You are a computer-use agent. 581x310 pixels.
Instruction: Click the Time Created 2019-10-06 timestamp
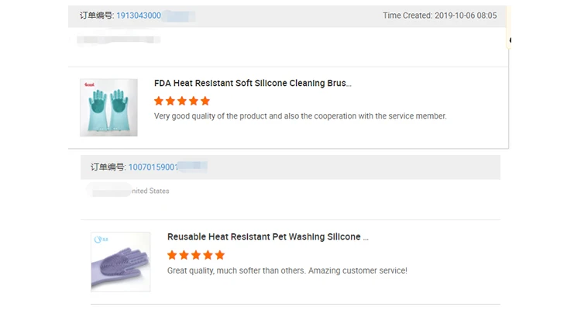(439, 15)
